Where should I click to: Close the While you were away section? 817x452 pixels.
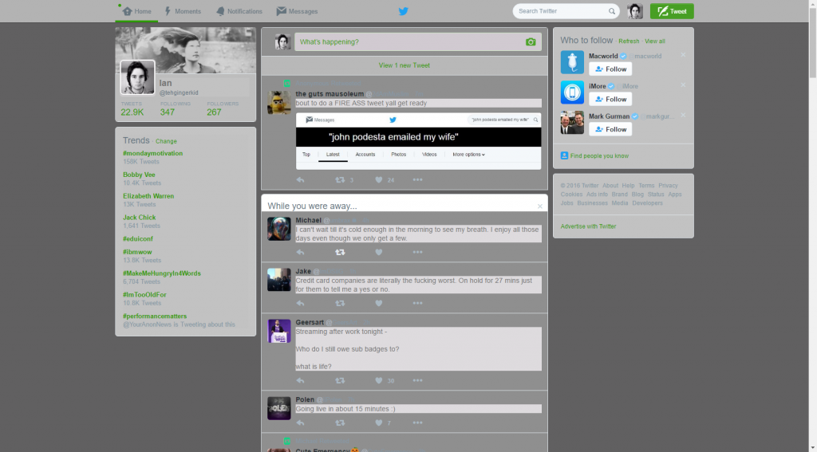click(540, 206)
